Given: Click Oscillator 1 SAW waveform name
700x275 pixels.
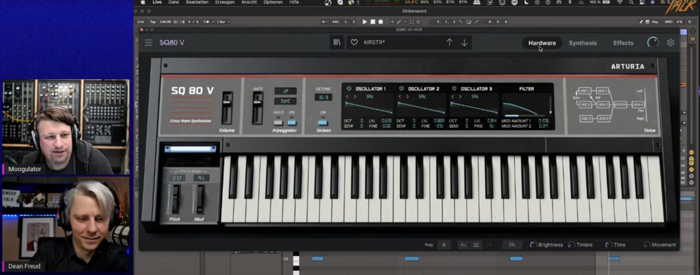Looking at the screenshot, I should click(369, 96).
